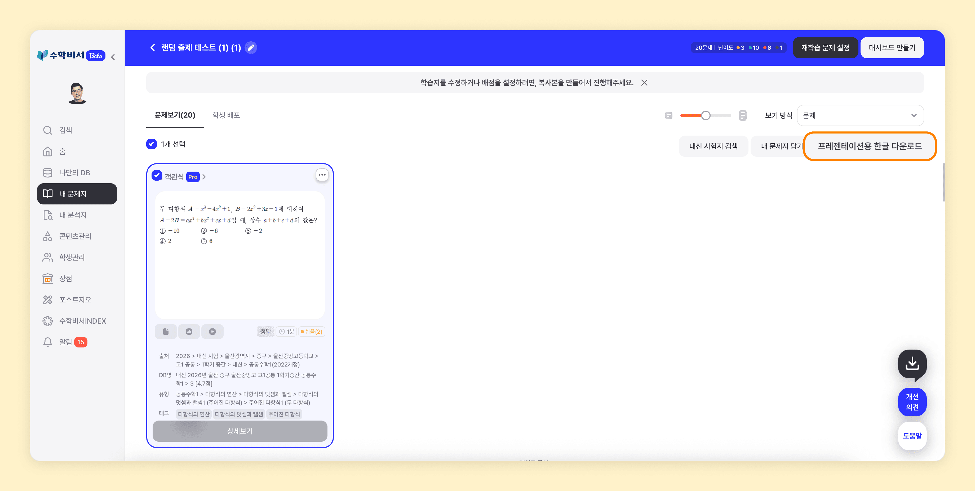975x491 pixels.
Task: Click the 수학비서 logo
Action: tap(71, 55)
